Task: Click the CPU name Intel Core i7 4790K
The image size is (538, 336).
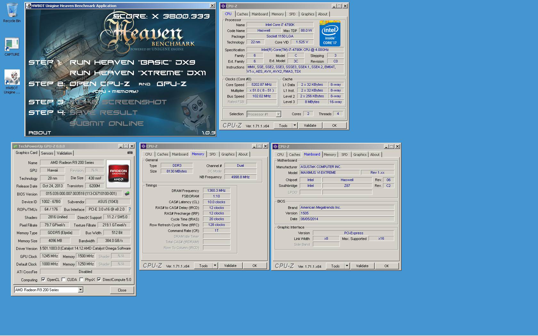Action: coord(280,25)
